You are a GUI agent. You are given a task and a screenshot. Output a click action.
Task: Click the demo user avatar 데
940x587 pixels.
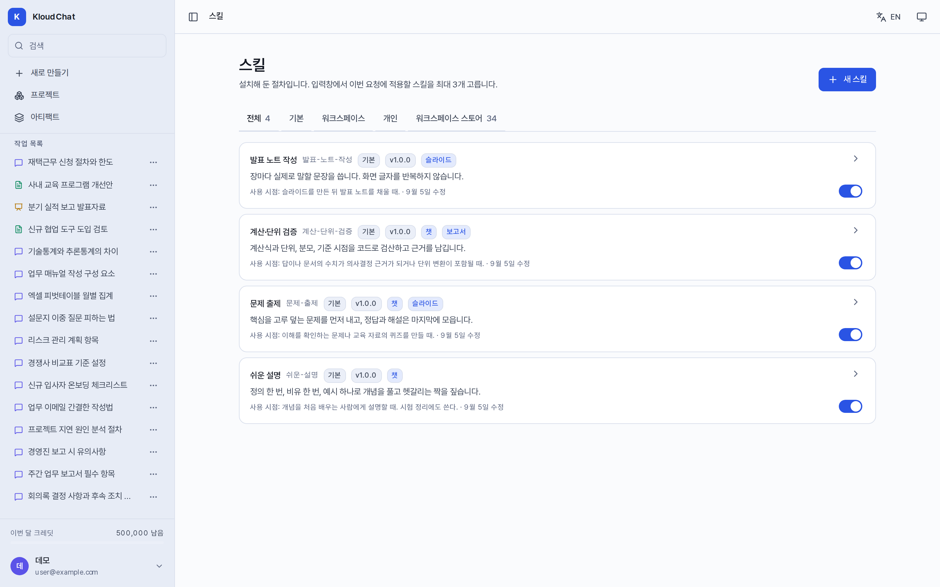(x=20, y=566)
